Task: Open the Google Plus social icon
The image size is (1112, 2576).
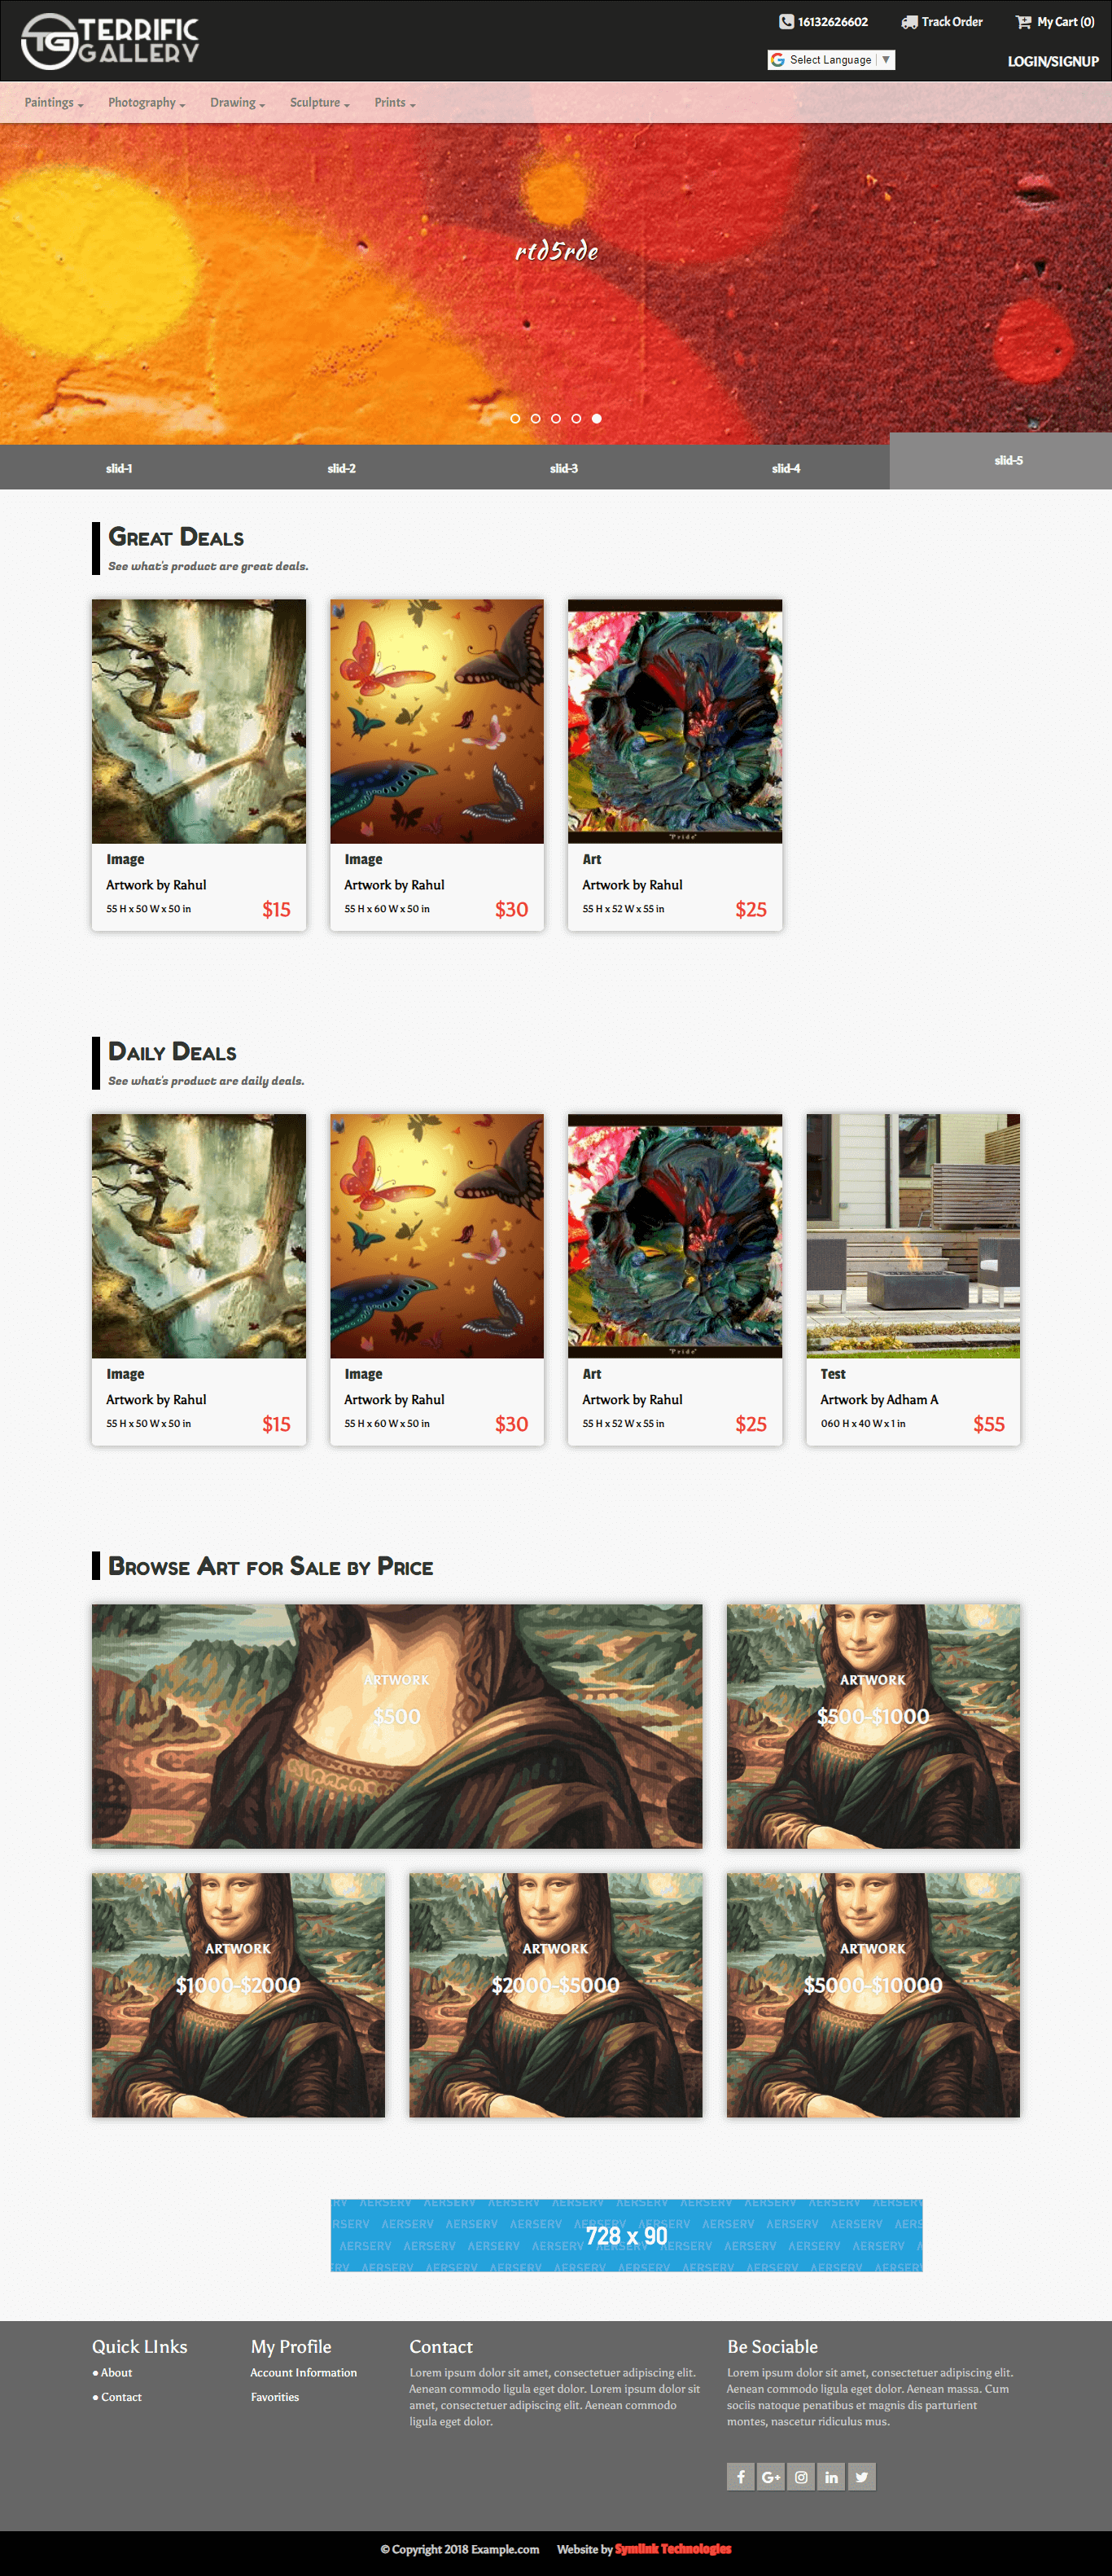Action: coord(770,2476)
